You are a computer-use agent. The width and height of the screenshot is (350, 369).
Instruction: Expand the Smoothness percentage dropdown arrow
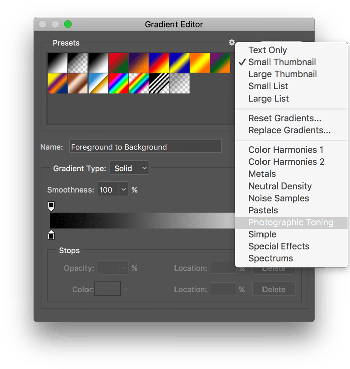(124, 189)
